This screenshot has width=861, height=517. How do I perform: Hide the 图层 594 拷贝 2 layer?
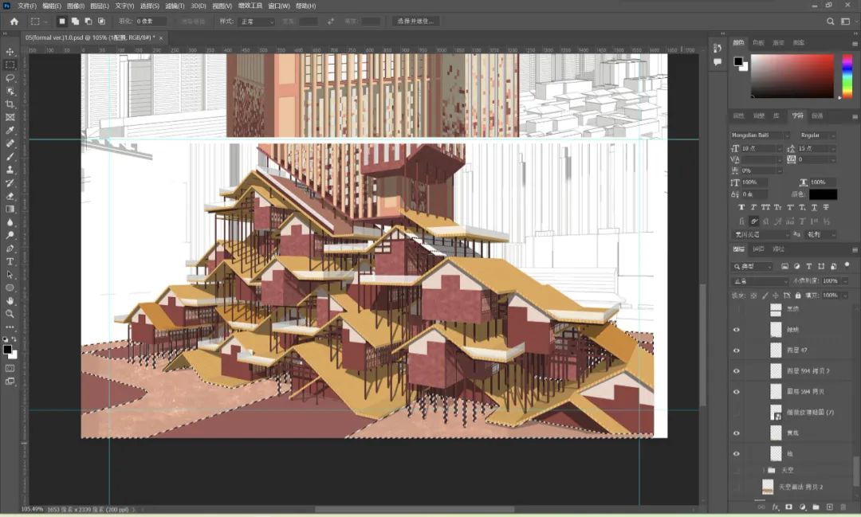click(737, 371)
